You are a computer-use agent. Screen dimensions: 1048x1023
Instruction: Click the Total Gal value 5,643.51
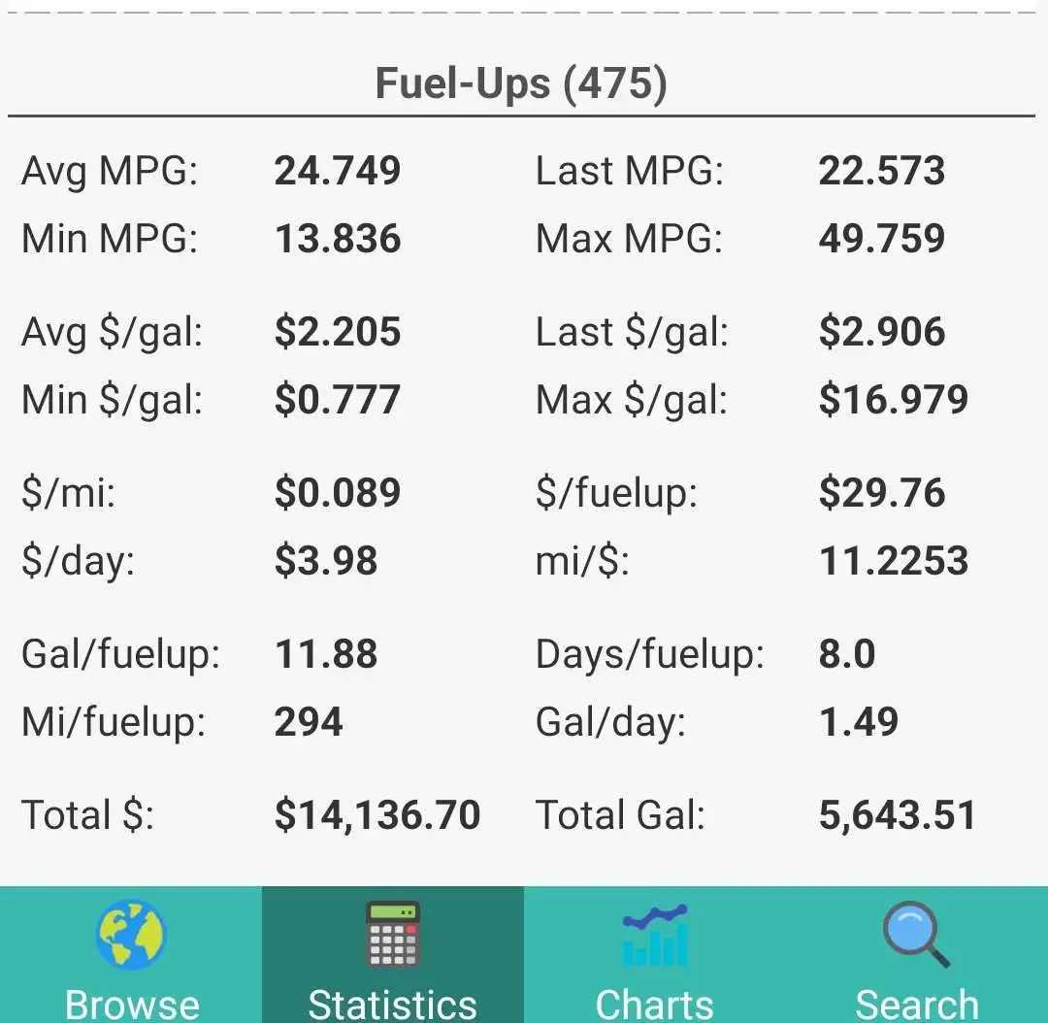pos(898,815)
